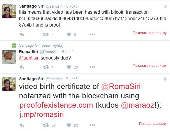The image size is (170, 131).
Task: Open the j.mp/romasiri link
Action: [41, 115]
